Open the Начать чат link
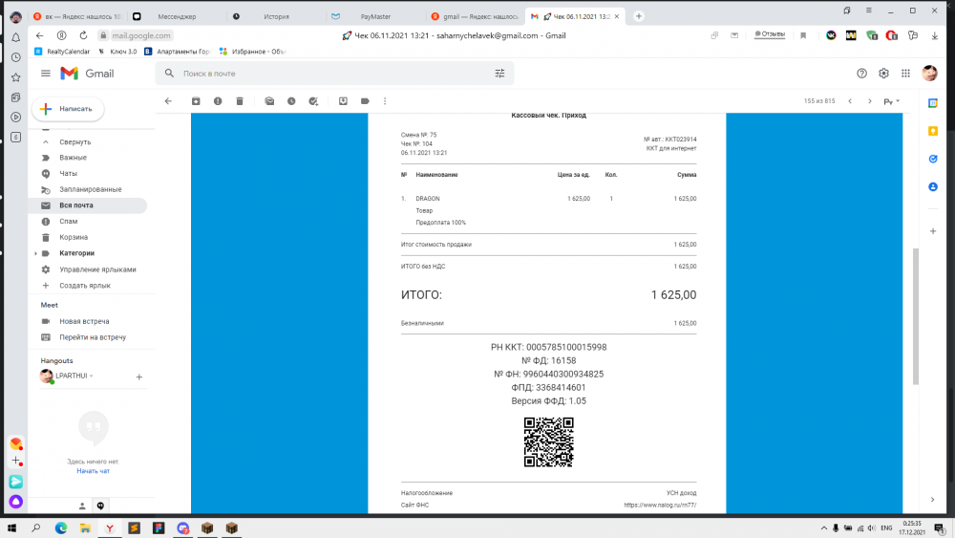The height and width of the screenshot is (538, 955). (x=94, y=471)
